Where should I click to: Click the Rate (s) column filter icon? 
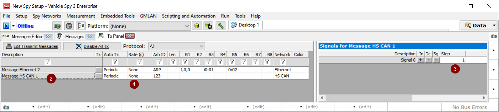140,62
